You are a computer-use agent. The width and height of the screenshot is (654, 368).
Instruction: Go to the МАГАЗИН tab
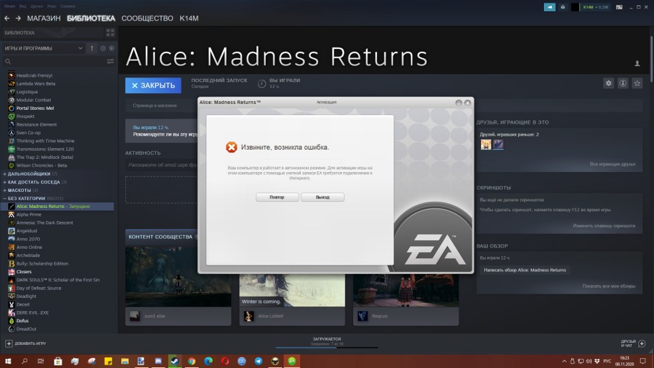point(44,19)
